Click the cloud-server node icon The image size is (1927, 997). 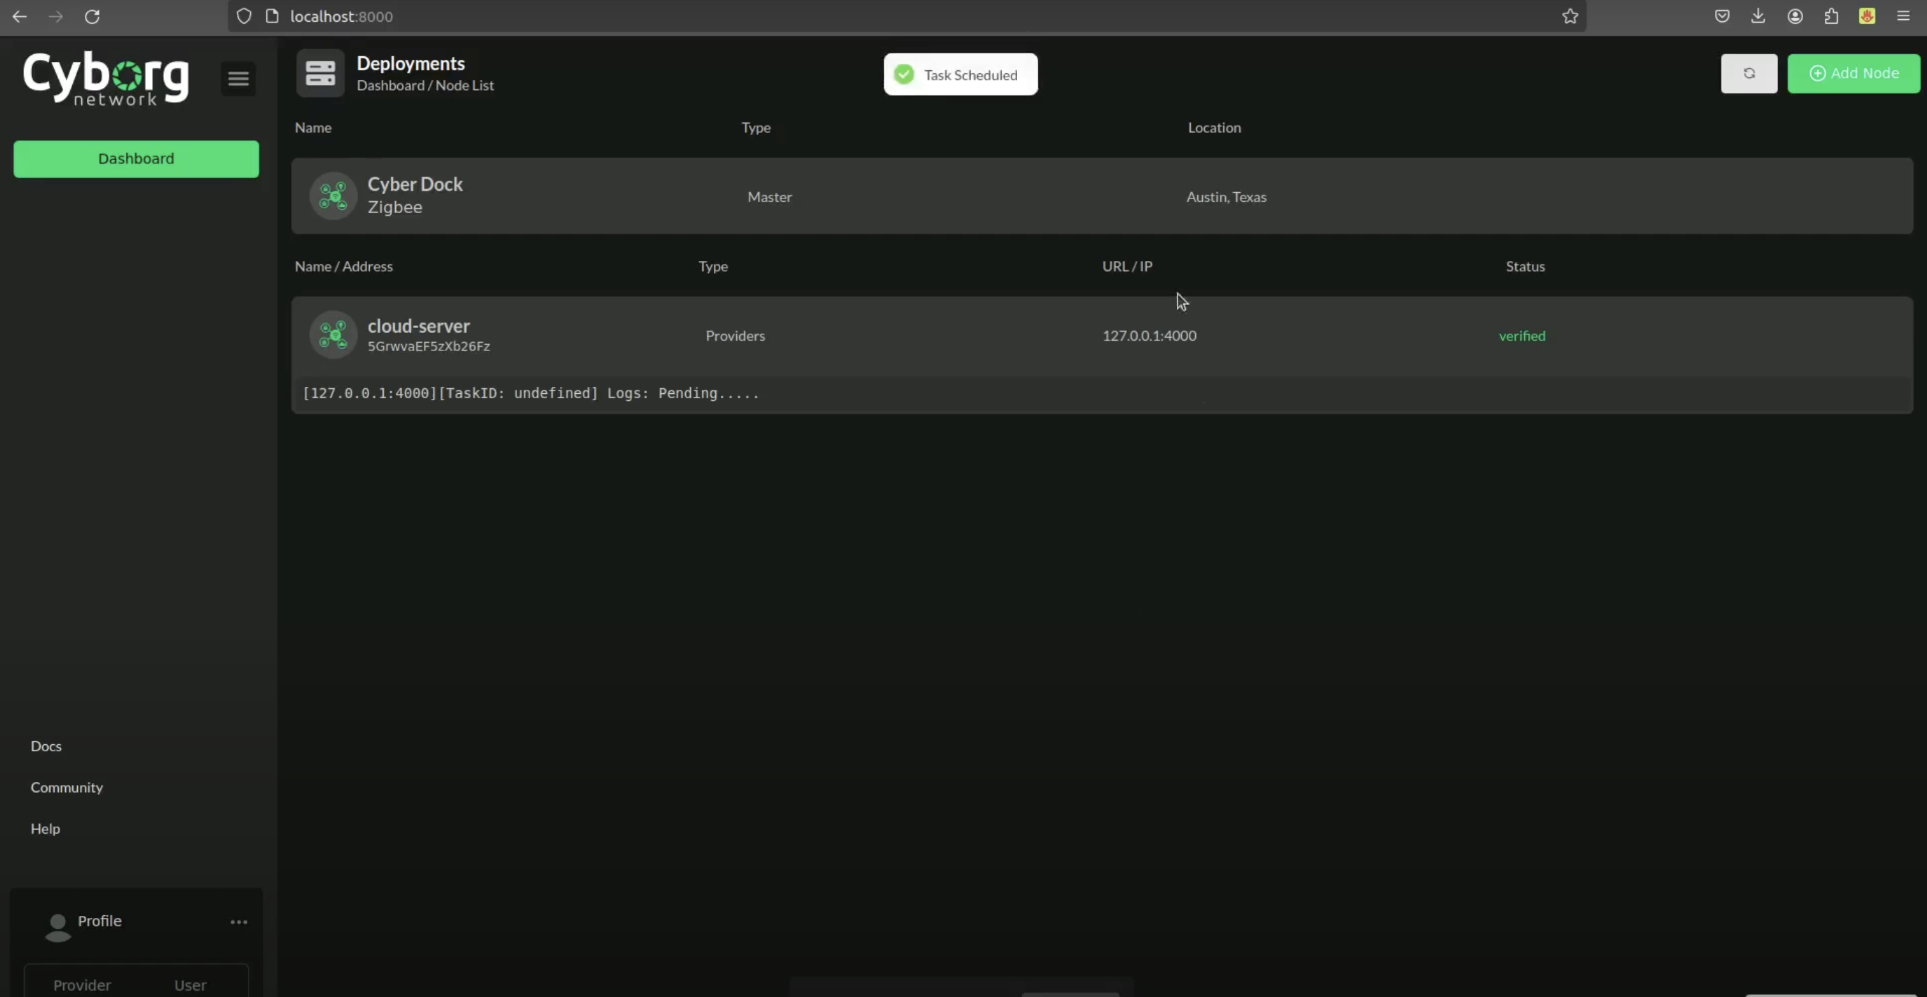333,335
